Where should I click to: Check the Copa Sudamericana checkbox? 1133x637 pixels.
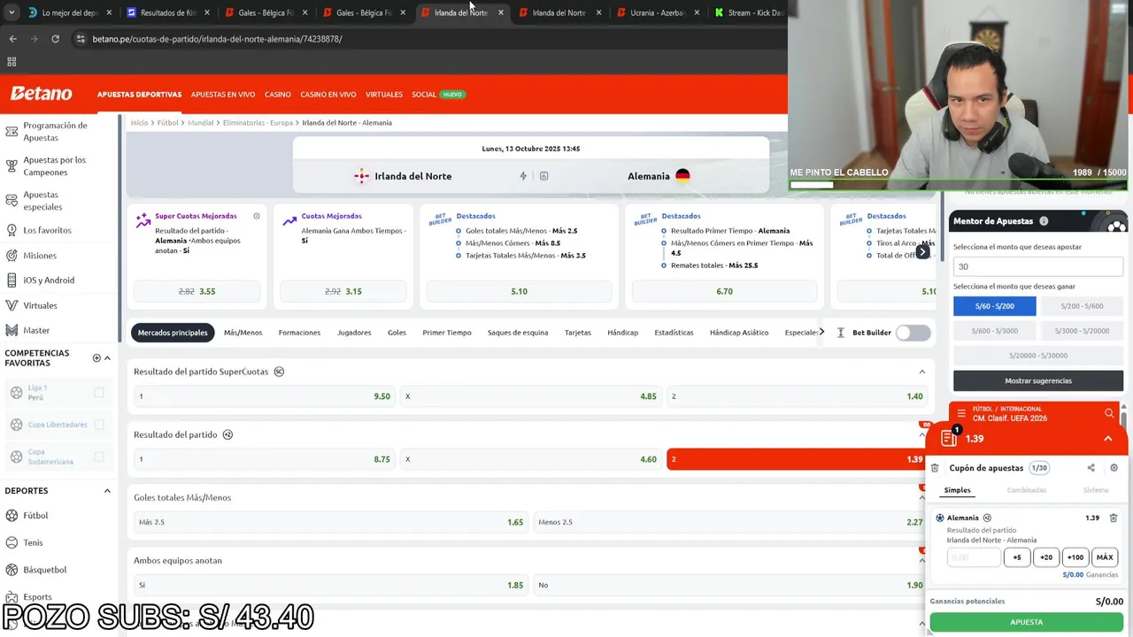click(x=99, y=457)
